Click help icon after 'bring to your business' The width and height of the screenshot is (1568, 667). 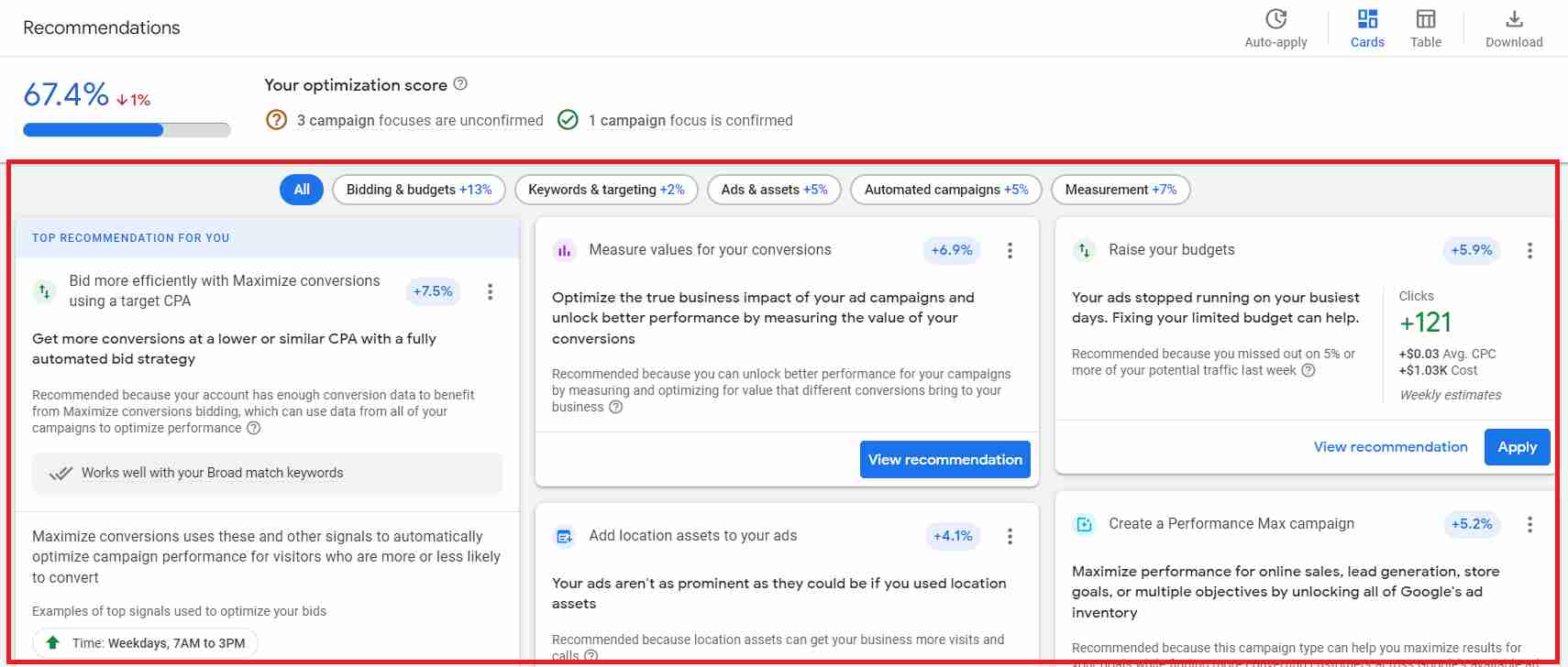coord(616,407)
